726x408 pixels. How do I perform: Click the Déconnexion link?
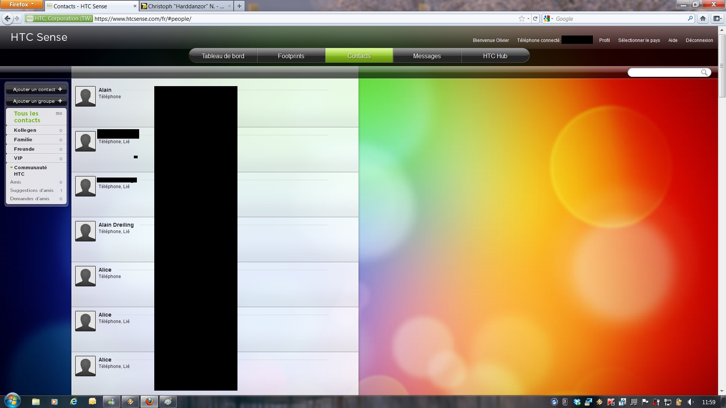(699, 40)
